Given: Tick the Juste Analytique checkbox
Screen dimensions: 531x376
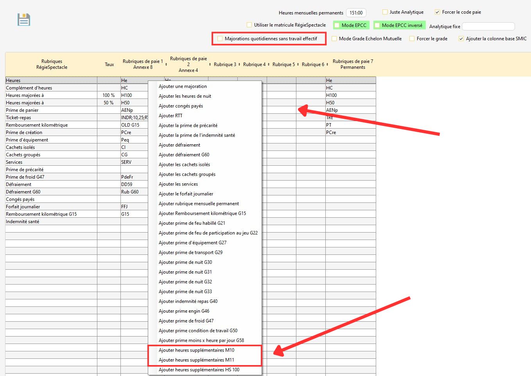Looking at the screenshot, I should pos(385,12).
